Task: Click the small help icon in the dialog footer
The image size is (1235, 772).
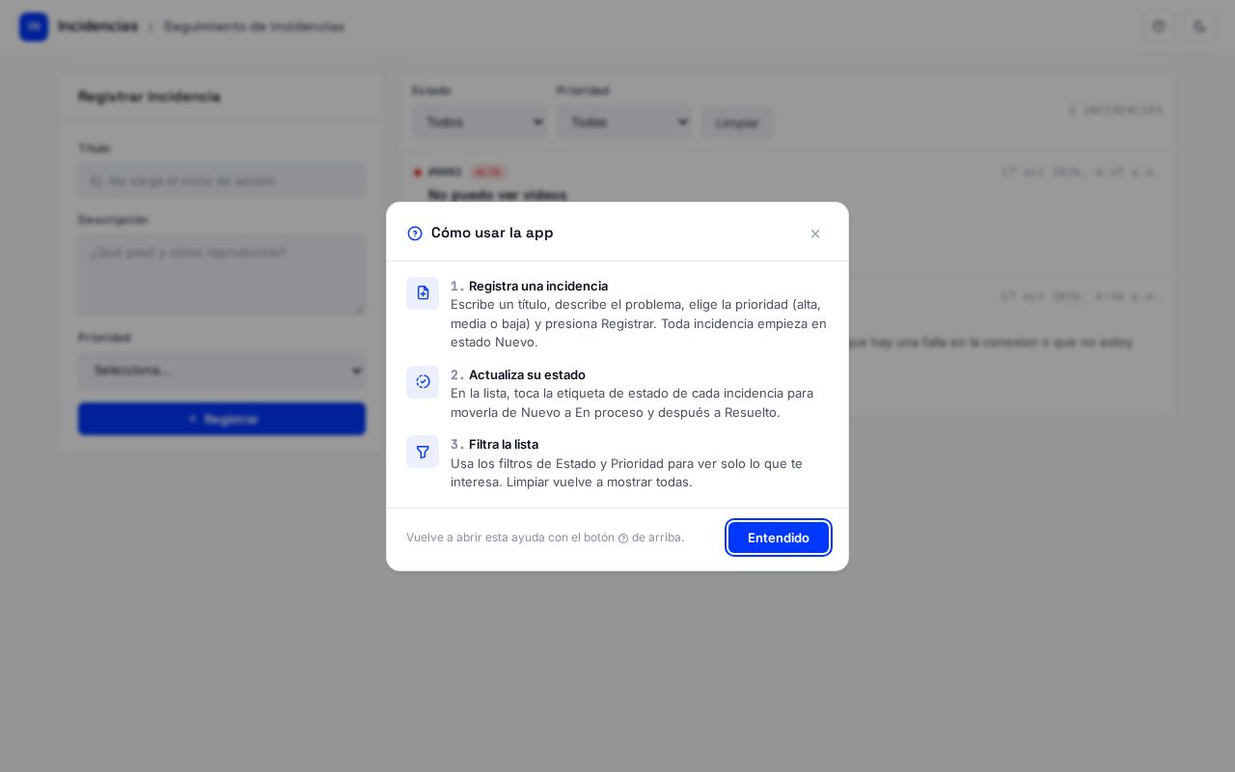Action: point(623,538)
